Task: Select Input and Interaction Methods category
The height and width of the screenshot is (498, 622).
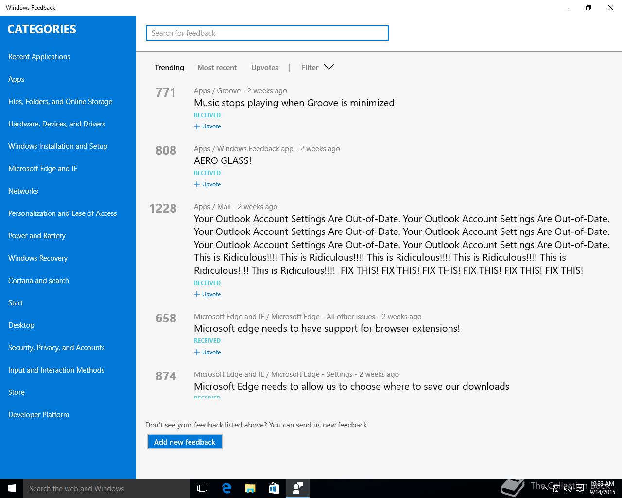Action: coord(56,370)
